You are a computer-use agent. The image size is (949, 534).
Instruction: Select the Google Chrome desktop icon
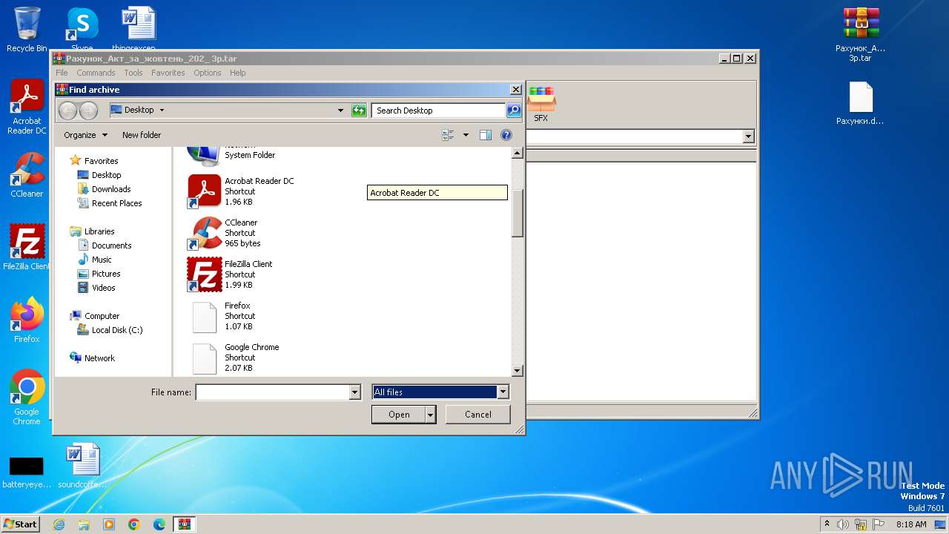[27, 398]
